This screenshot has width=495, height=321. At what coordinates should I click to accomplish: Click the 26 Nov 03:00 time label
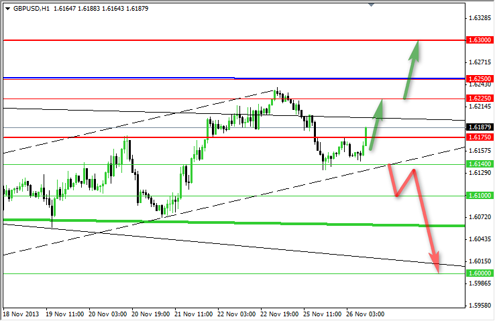pos(366,314)
